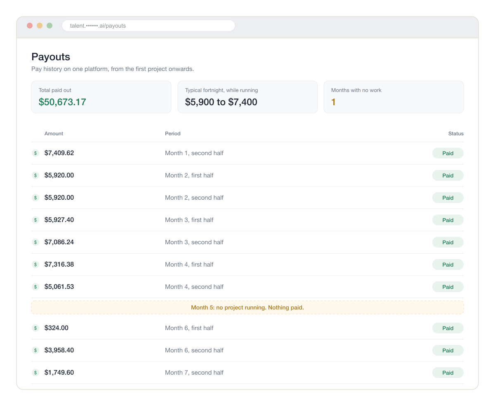Image resolution: width=495 pixels, height=406 pixels.
Task: Click the Amount column header
Action: tap(54, 134)
